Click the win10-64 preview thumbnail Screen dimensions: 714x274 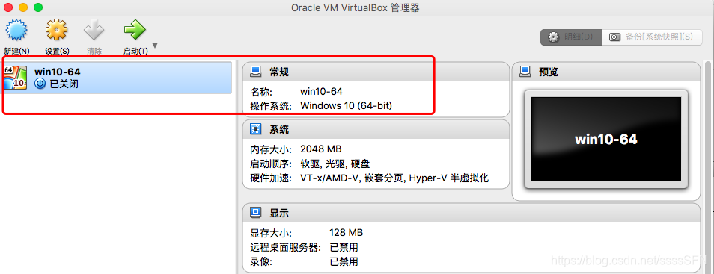click(x=606, y=139)
